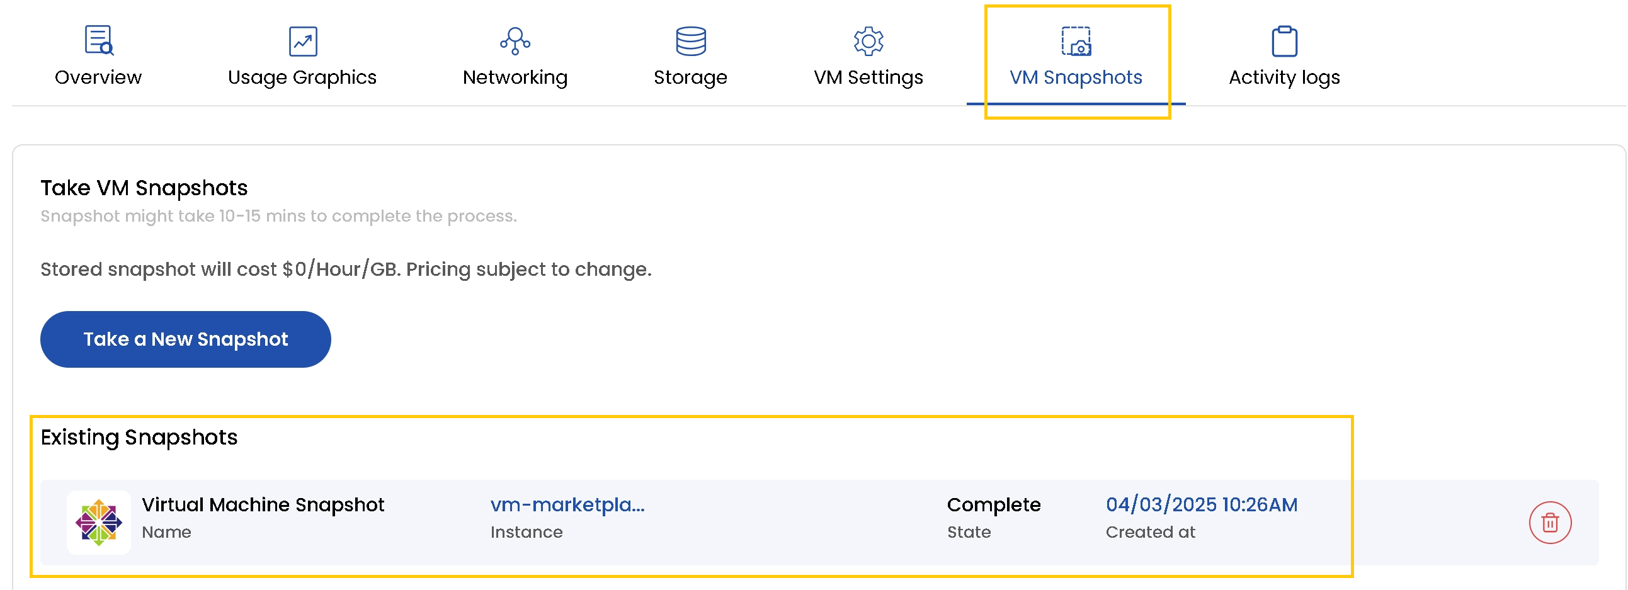Screen dimensions: 1628x590
Task: Click the CentOS logo snapshot thumbnail
Action: tap(99, 523)
